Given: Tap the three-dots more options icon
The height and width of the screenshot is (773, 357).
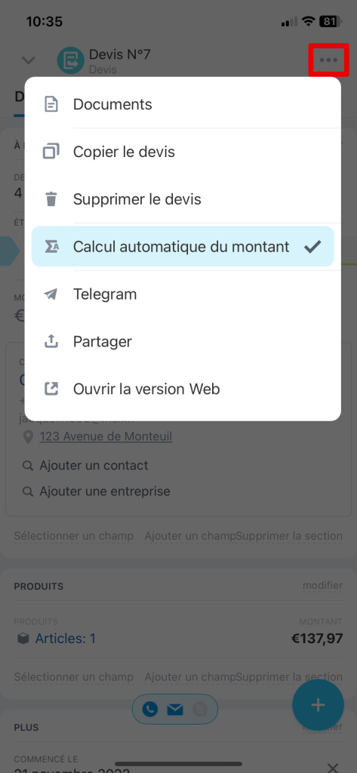Looking at the screenshot, I should [x=328, y=60].
